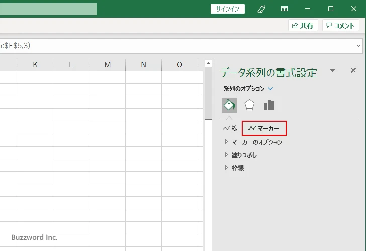Open the コメント comments button
Screen dimensions: 366x251
341,26
